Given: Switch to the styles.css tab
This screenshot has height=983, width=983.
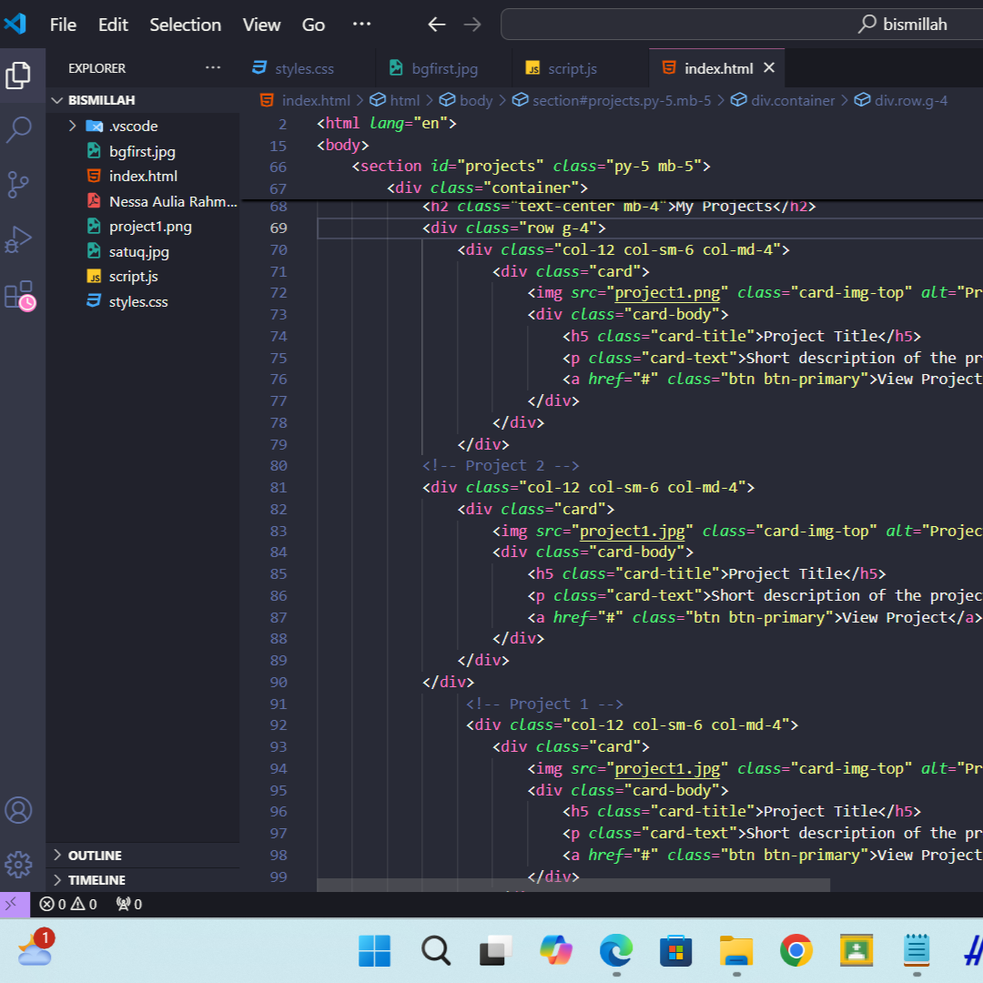Looking at the screenshot, I should tap(304, 68).
